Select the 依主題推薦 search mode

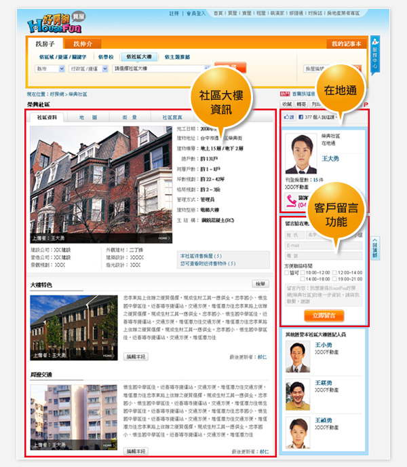coord(177,57)
